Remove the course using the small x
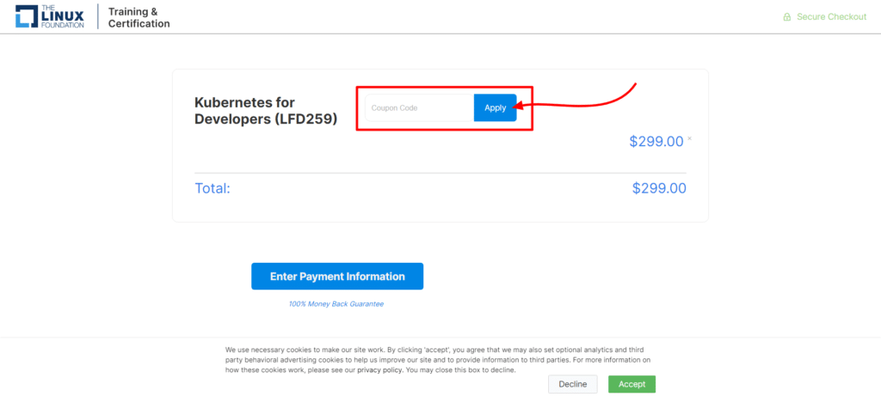The height and width of the screenshot is (409, 881). coord(689,138)
